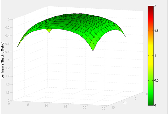
Task: Click the 1 label beside the colorbar
Action: coord(155,56)
